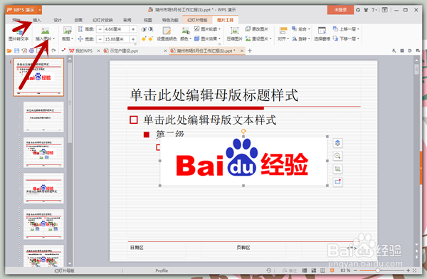The width and height of the screenshot is (427, 279).
Task: Click the 未登录 login button
Action: (x=340, y=10)
